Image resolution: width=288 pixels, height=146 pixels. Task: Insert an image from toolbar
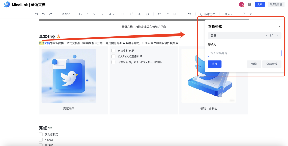coord(147,14)
